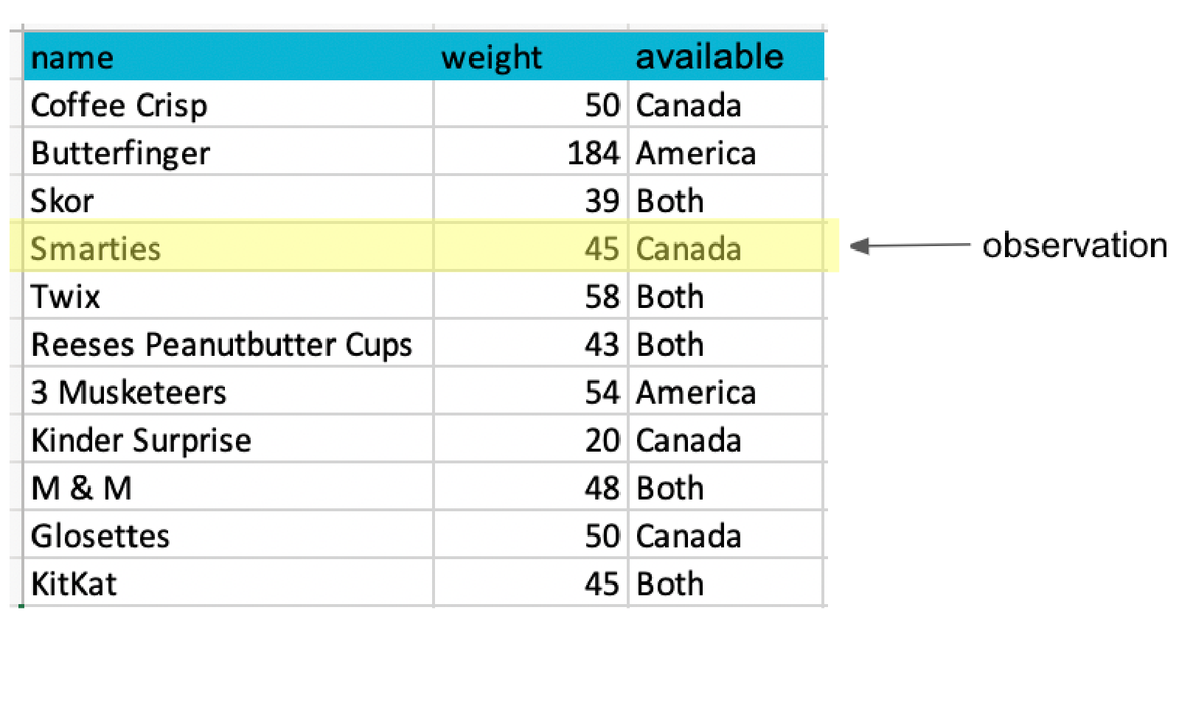Viewport: 1193px width, 722px height.
Task: Click America in the Butterfinger row
Action: 696,153
